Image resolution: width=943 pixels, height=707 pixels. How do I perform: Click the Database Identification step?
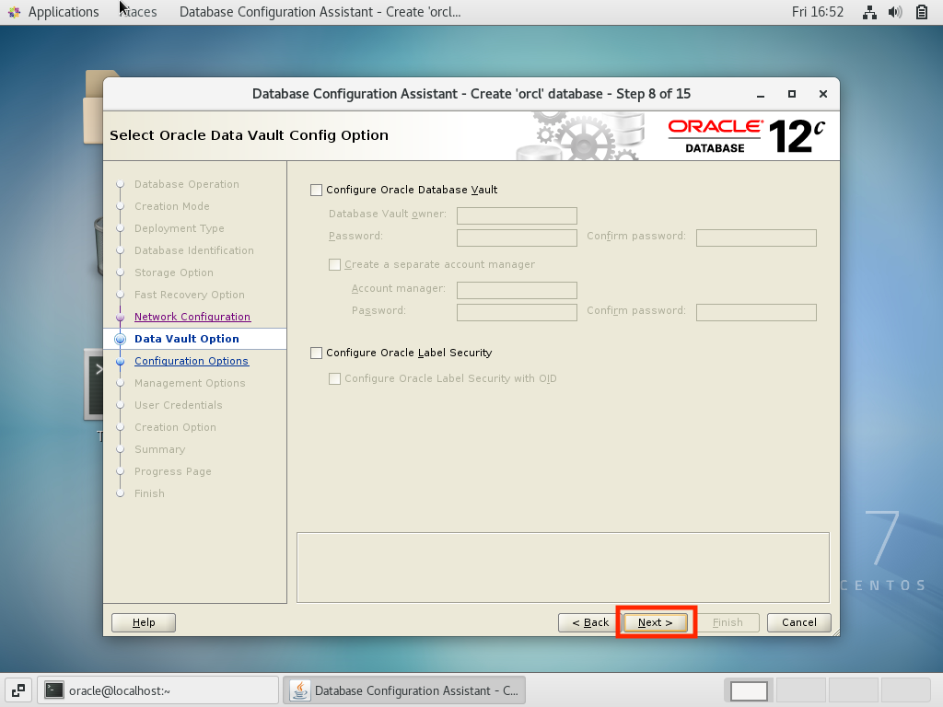(x=193, y=250)
